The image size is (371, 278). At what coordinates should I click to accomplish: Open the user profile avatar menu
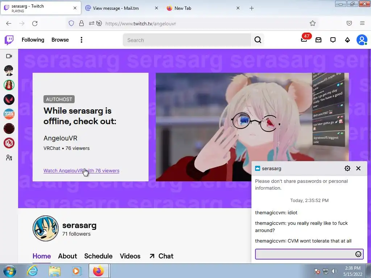point(362,40)
